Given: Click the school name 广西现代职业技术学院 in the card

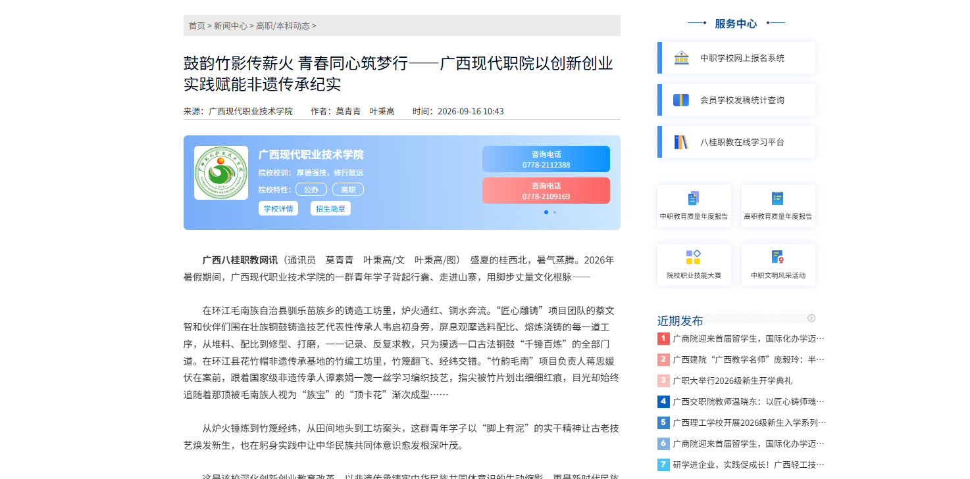Looking at the screenshot, I should (x=311, y=154).
